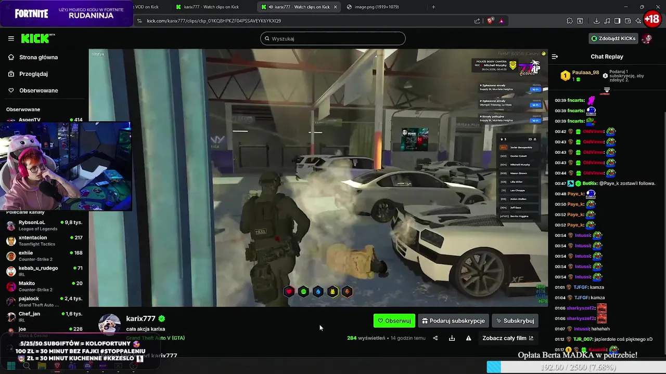Open xntentacion recommended channel
Viewport: 666px width, 374px height.
(x=44, y=241)
